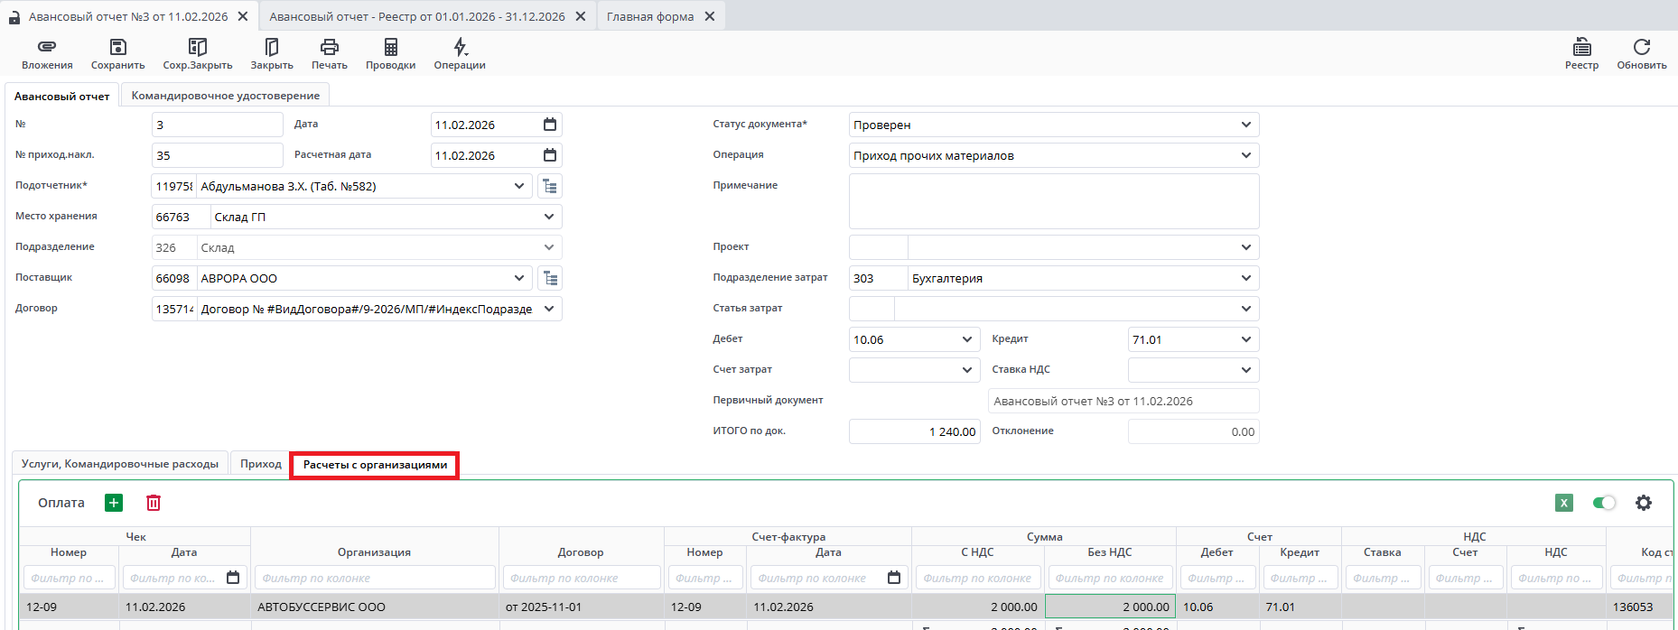Open Проводки calculator icon

pyautogui.click(x=390, y=47)
